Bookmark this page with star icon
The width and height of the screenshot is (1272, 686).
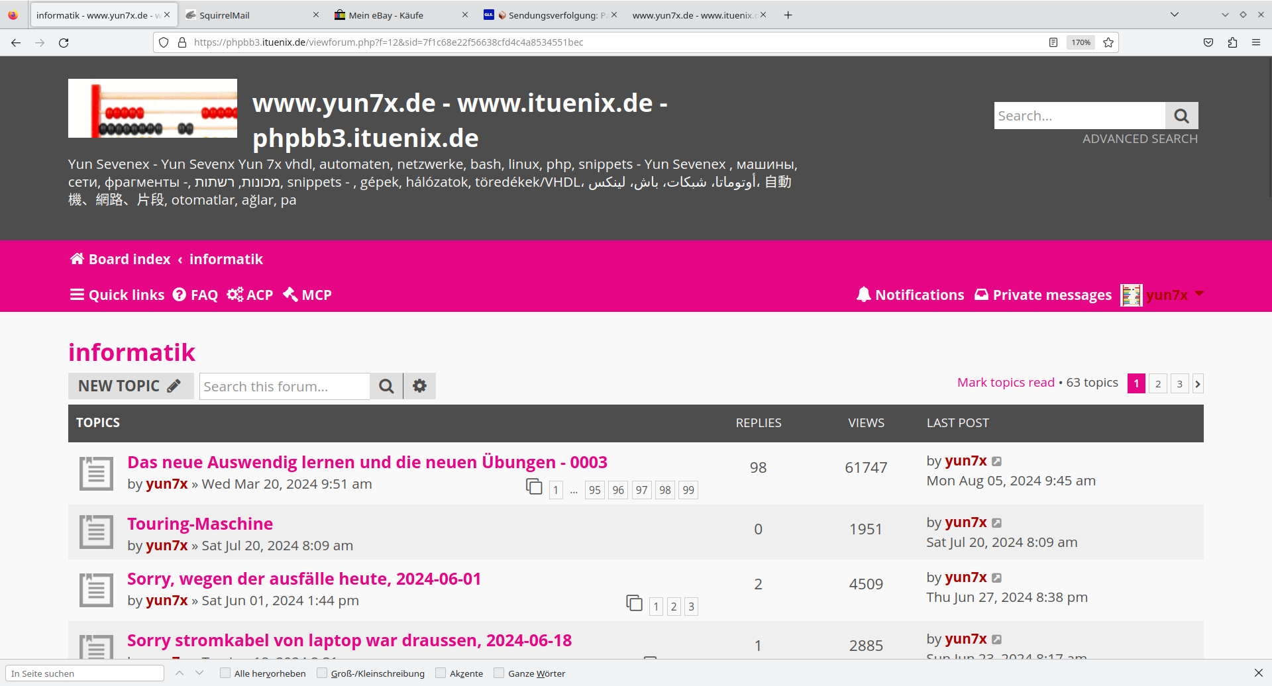click(1108, 42)
